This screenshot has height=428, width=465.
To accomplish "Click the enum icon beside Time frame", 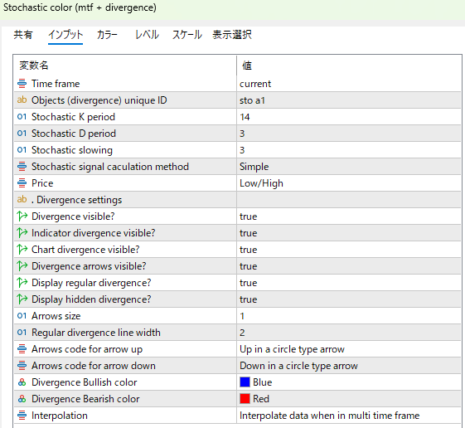I will (22, 84).
